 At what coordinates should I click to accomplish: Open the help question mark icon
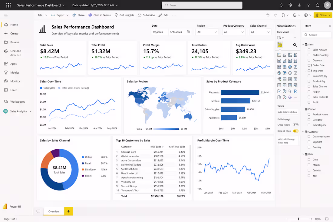(308, 5)
